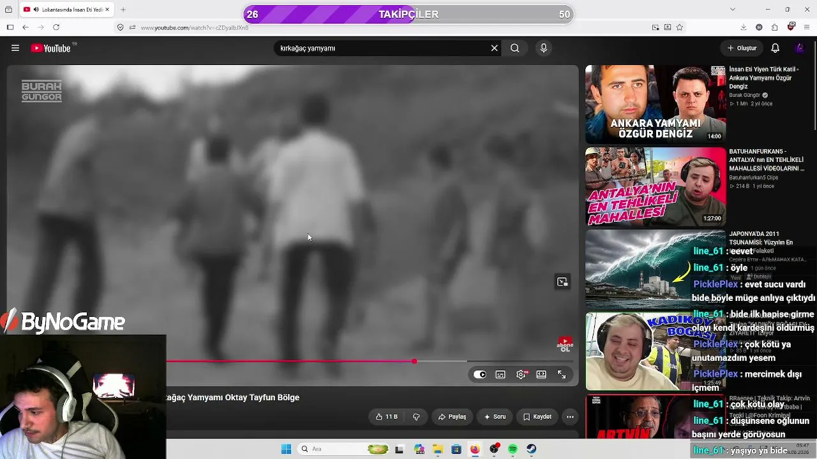Save the video with Kaydet

(537, 417)
